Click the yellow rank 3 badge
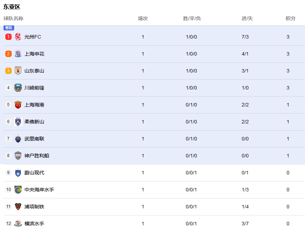 pos(8,71)
